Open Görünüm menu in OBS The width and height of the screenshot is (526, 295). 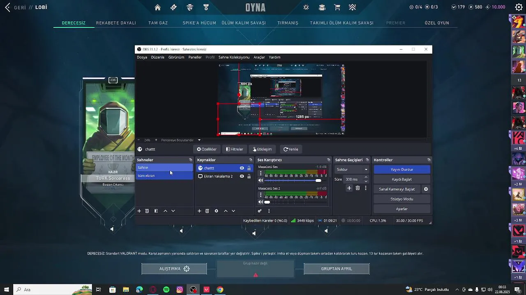(176, 57)
